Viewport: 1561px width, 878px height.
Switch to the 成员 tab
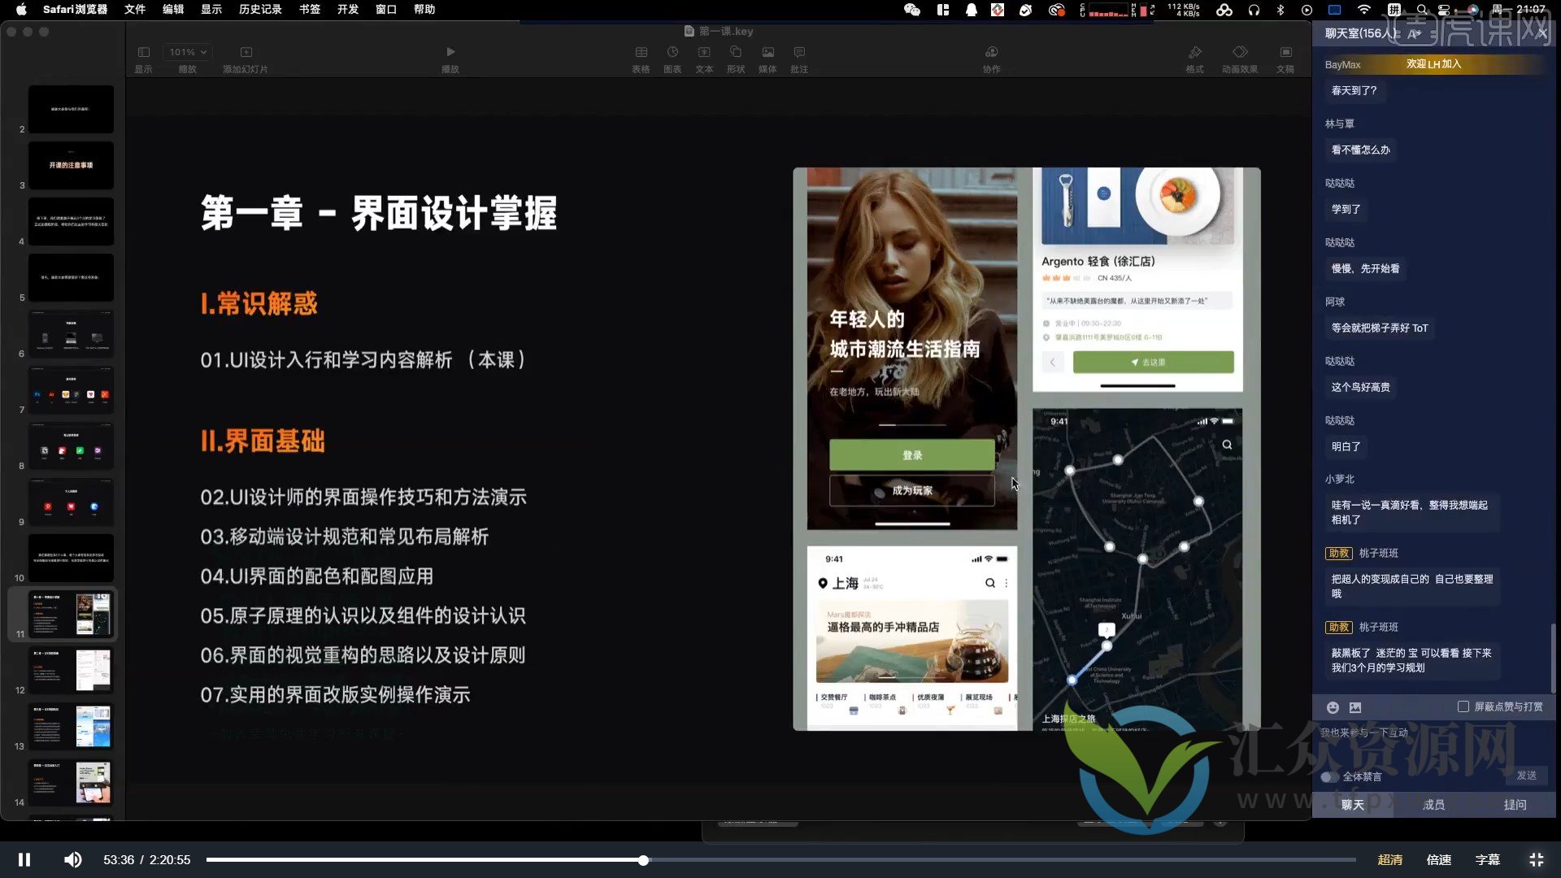click(x=1433, y=804)
